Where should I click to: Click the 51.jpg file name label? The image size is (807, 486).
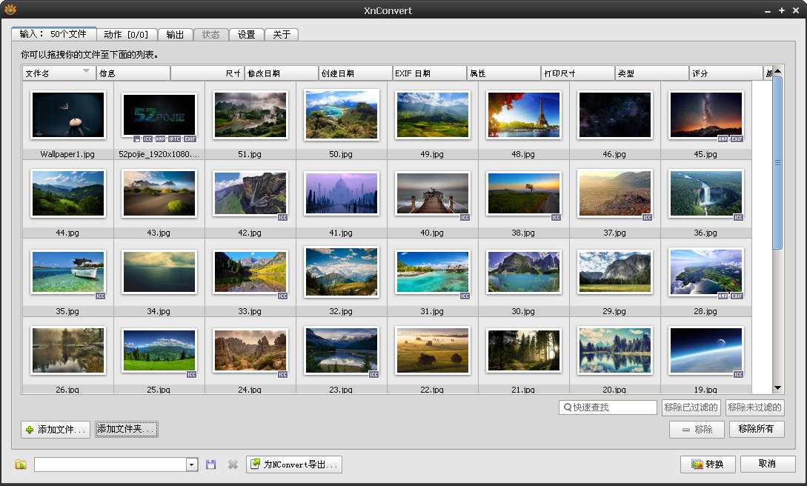coord(250,154)
